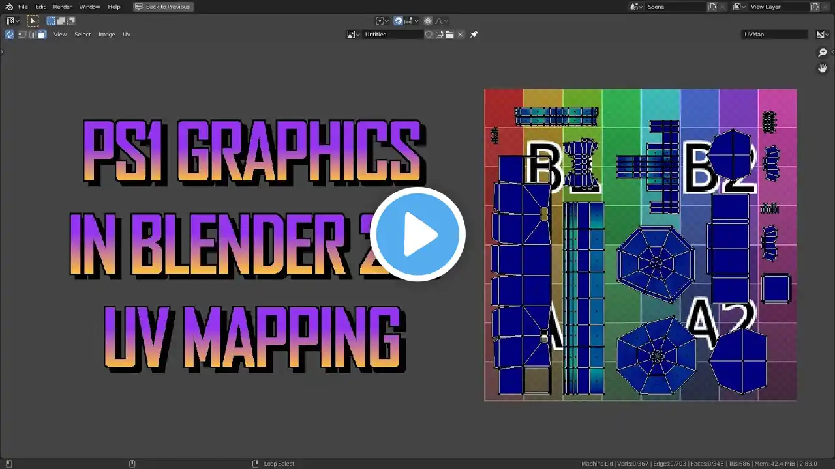Click the Back to Previous button

click(163, 7)
